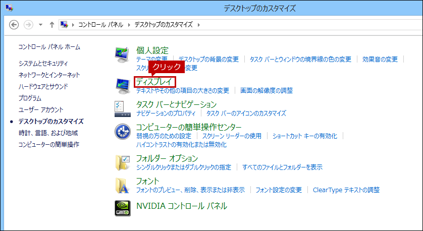Click すべてのファイルとフォルダーを表示 link
The height and width of the screenshot is (231, 423).
[283, 167]
